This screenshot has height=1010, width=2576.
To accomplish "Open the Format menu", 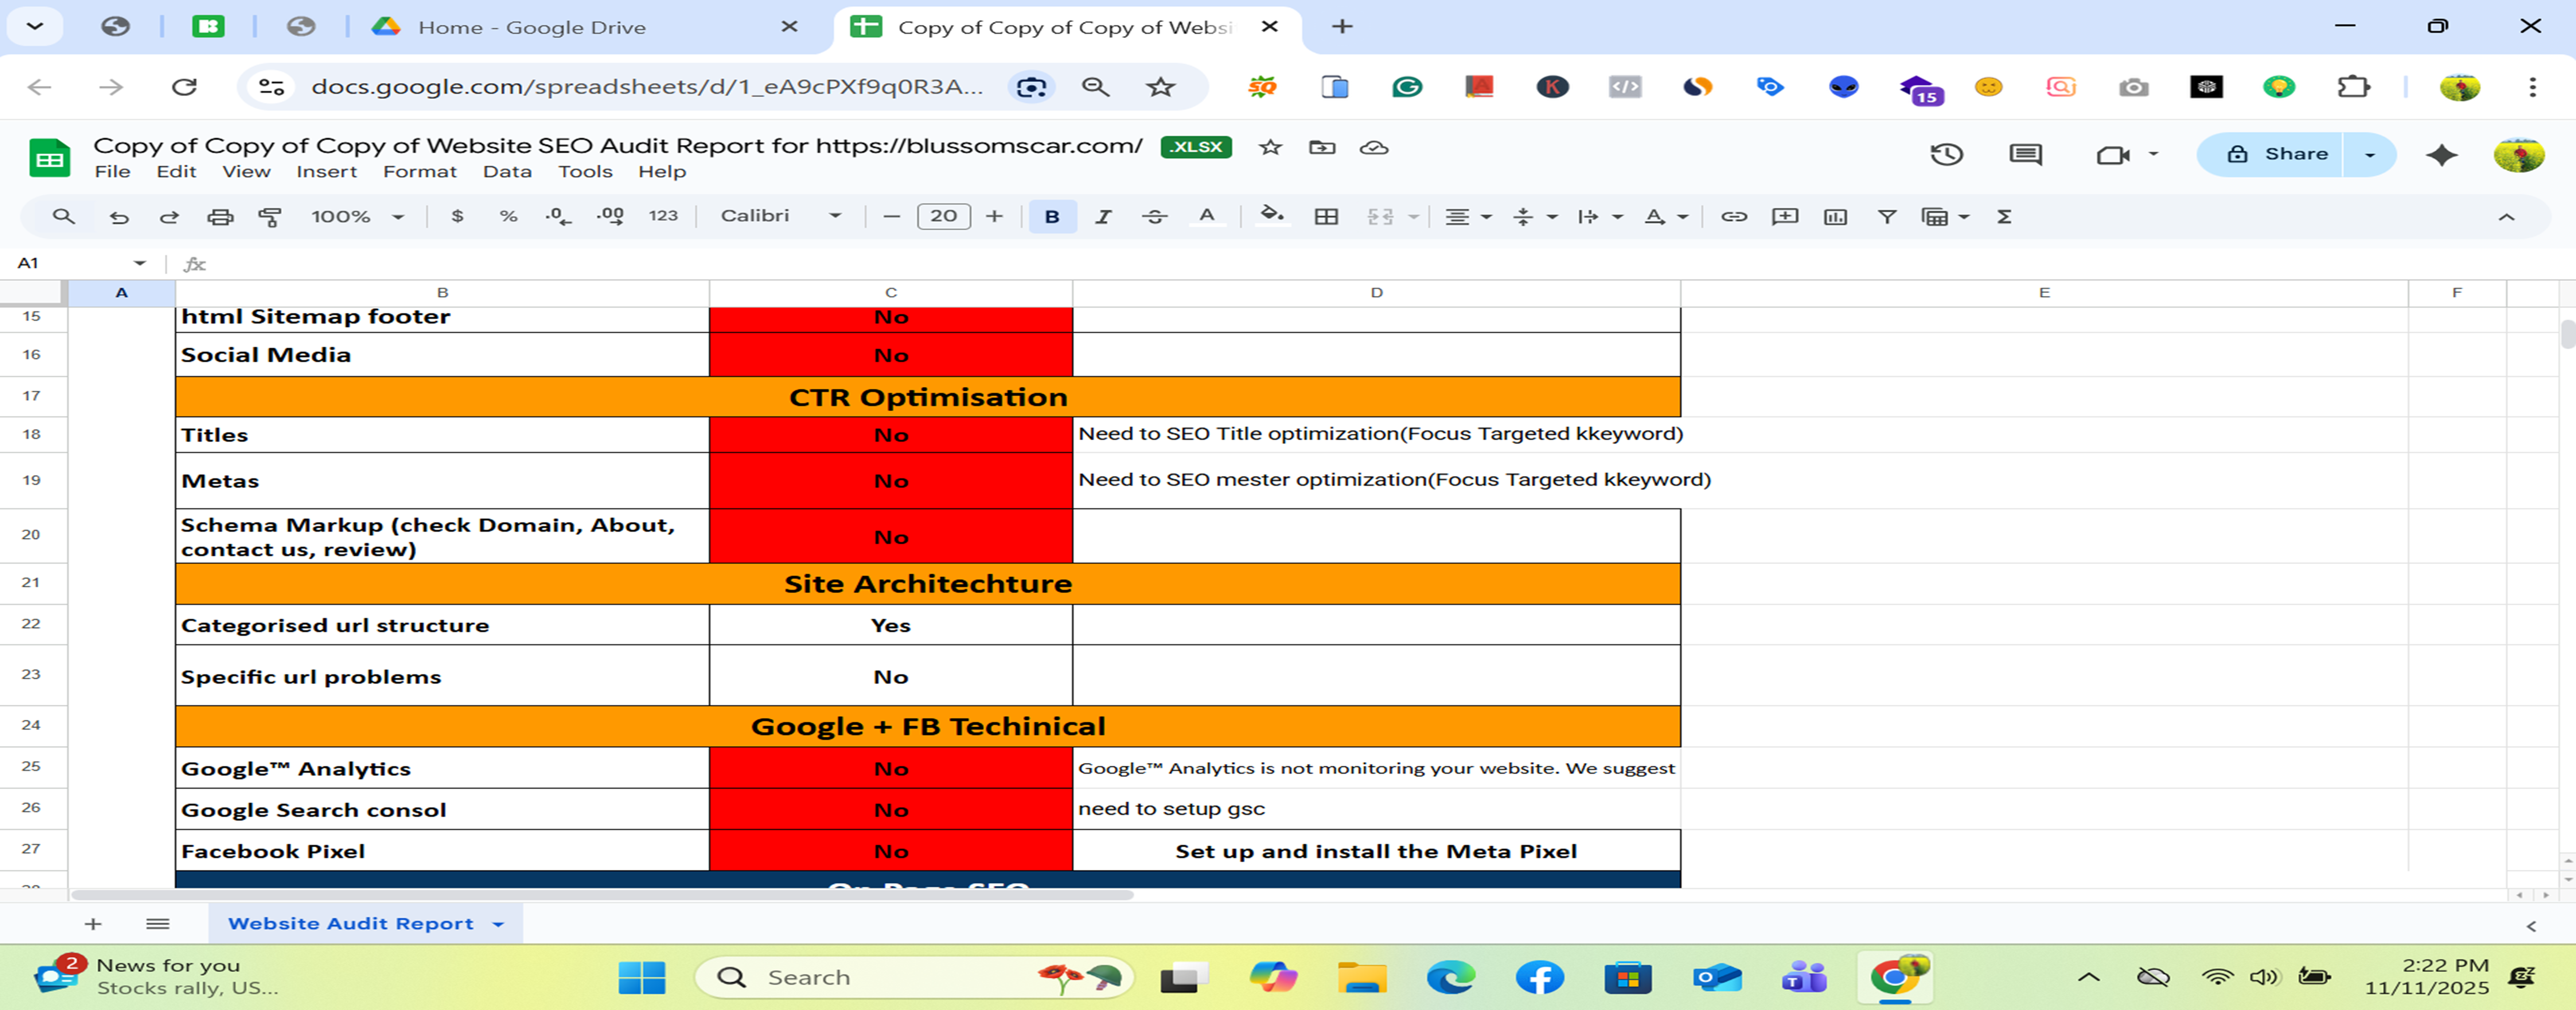I will point(419,171).
